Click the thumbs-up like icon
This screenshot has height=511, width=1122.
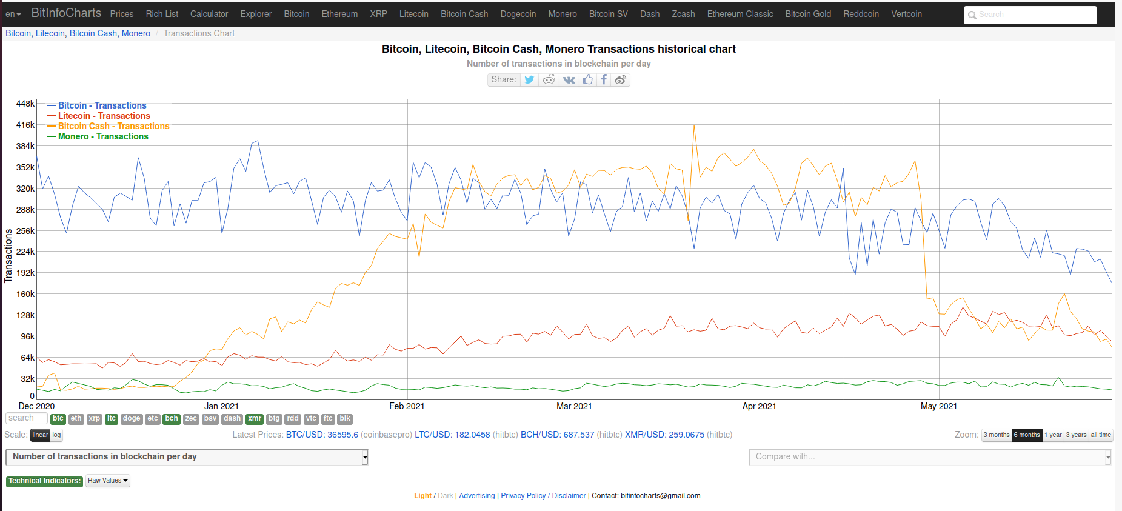[587, 80]
